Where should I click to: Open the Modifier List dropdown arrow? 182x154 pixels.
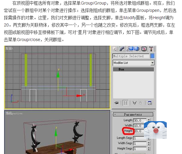click(152, 63)
